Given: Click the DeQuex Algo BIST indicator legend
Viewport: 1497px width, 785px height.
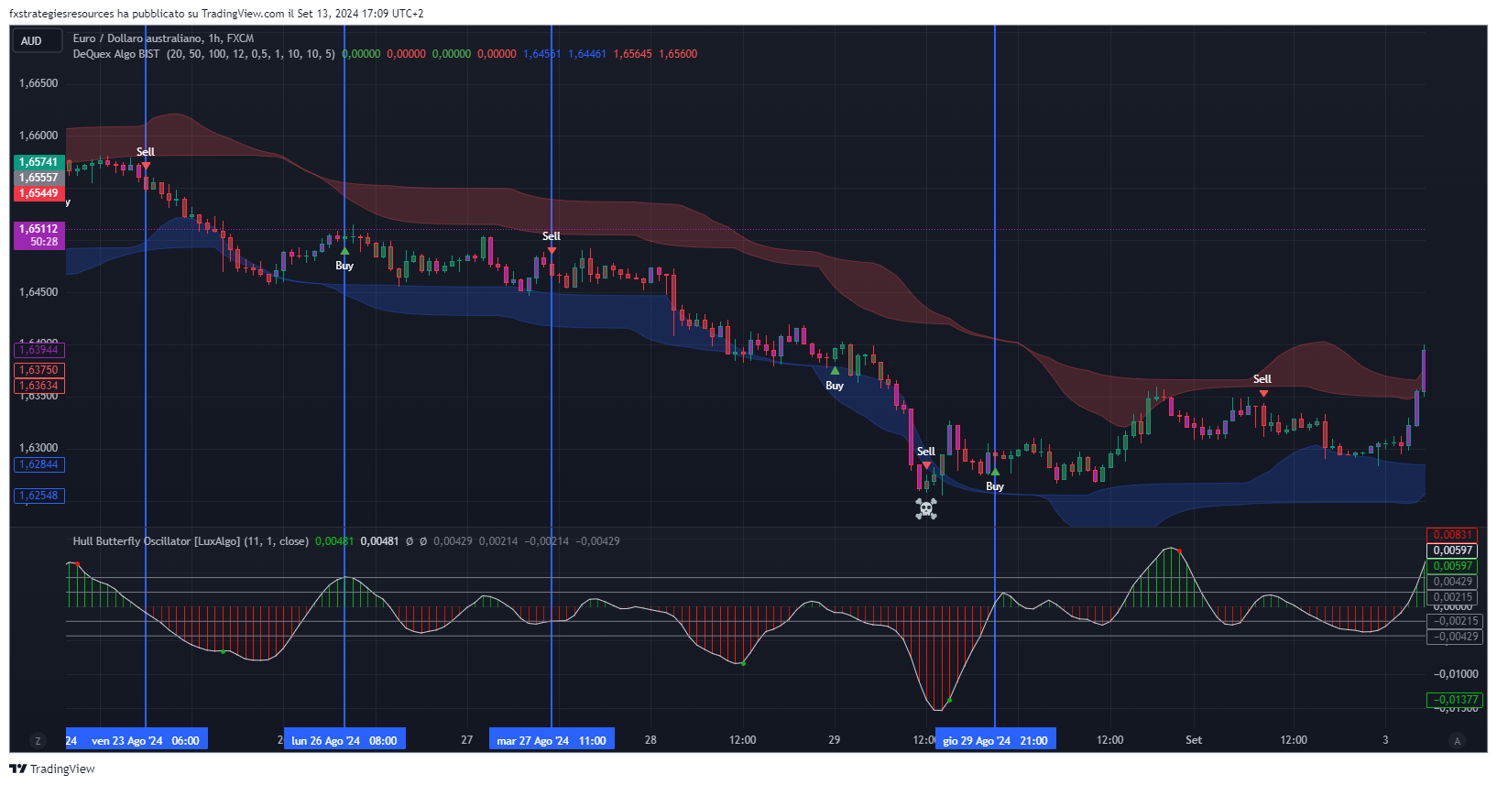Looking at the screenshot, I should coord(116,54).
